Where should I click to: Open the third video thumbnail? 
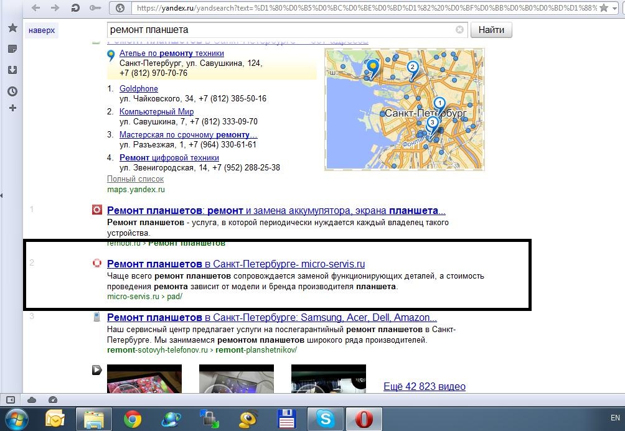coord(329,379)
